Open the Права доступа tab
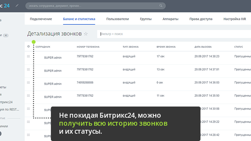This screenshot has width=251, height=141. tap(201, 19)
